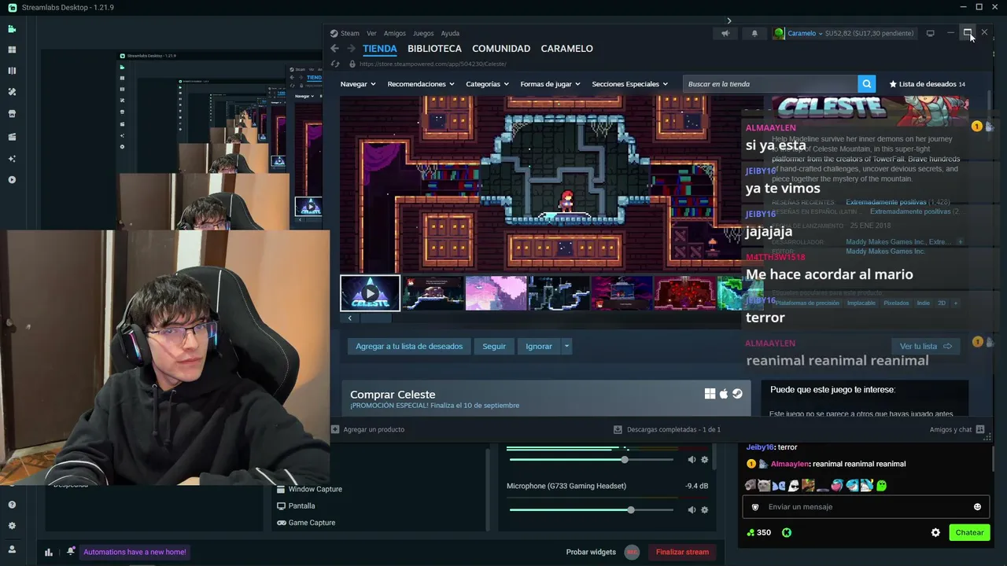Open the Amigos menu in Steam
Viewport: 1007px width, 566px height.
tap(395, 33)
